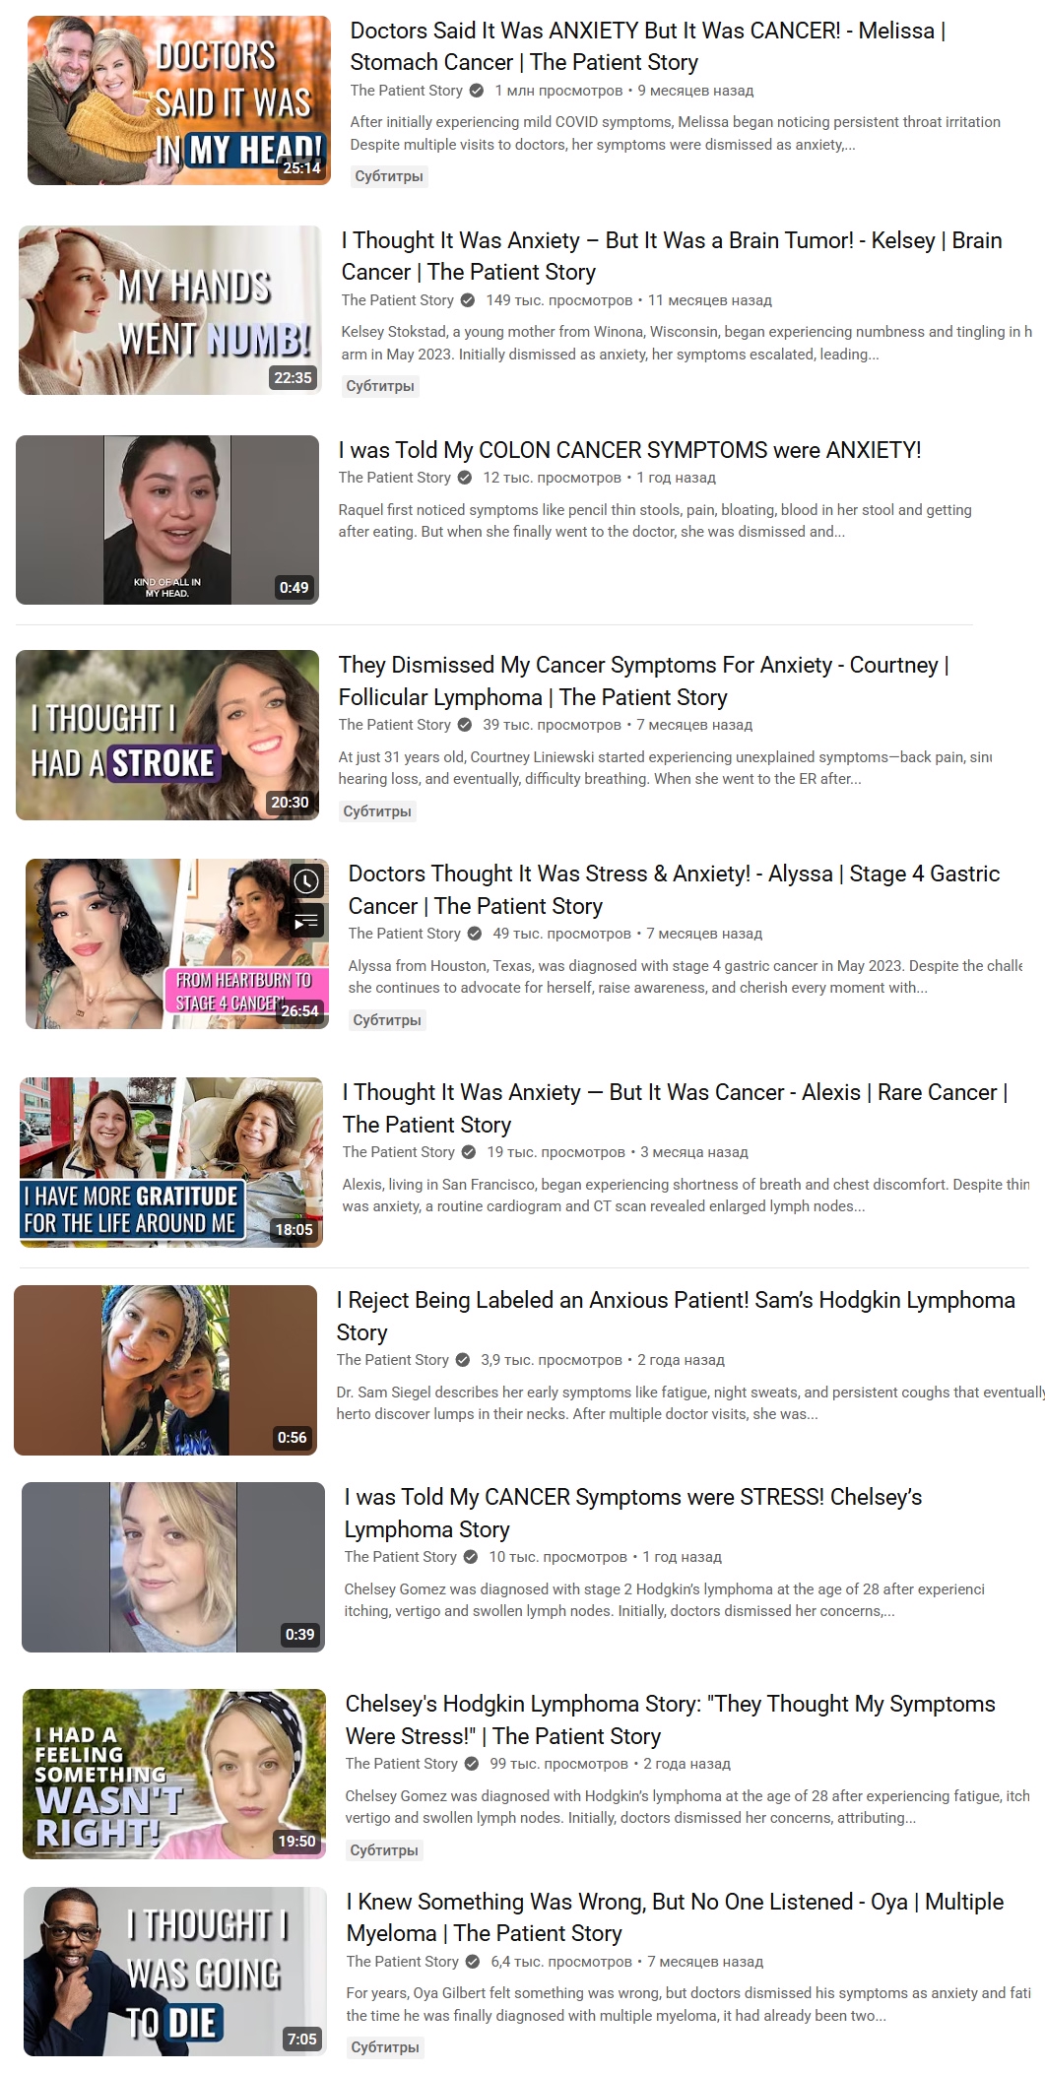
Task: Click Add to queue icon on Alyssa thumbnail
Action: 306,922
